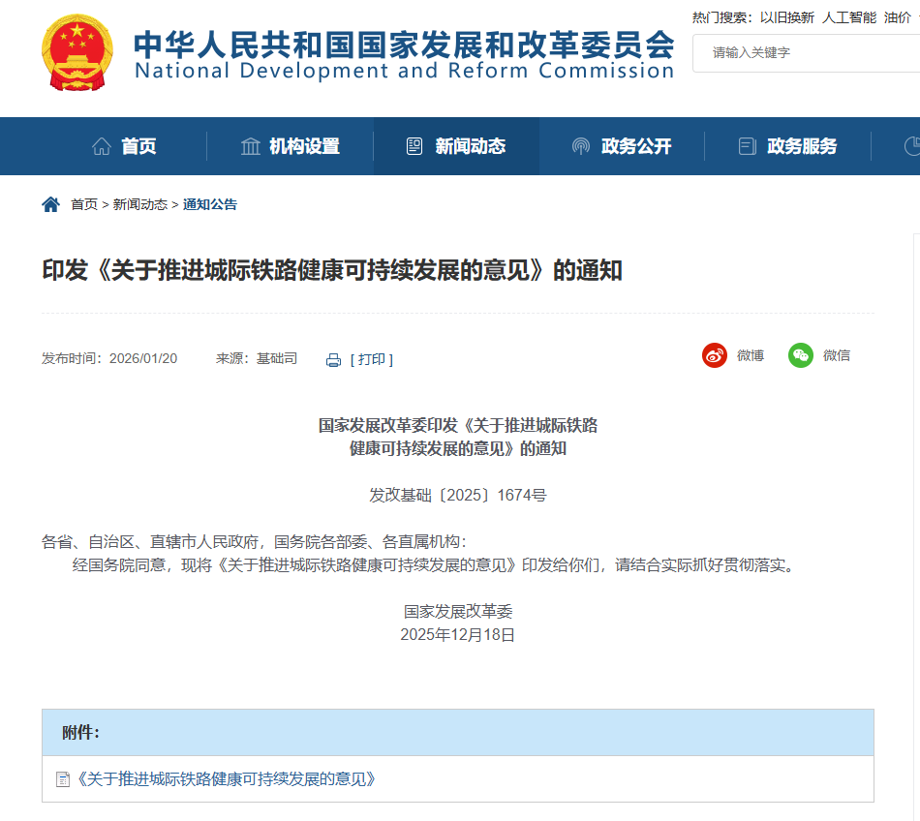Click the breadcrumb home icon
This screenshot has height=821, width=920.
click(49, 203)
